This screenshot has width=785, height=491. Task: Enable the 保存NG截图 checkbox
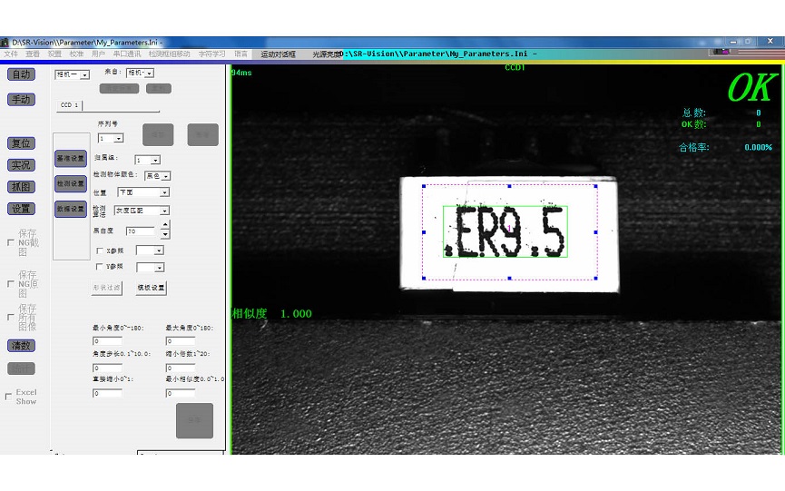(x=10, y=243)
